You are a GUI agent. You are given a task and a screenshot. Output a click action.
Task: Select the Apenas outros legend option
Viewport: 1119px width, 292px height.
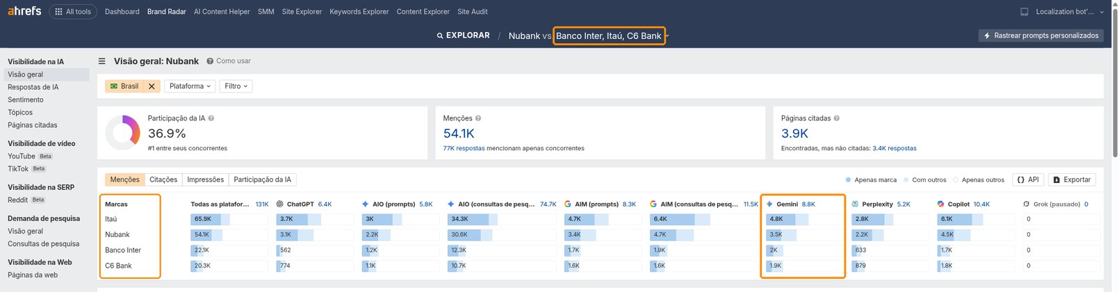(x=979, y=180)
